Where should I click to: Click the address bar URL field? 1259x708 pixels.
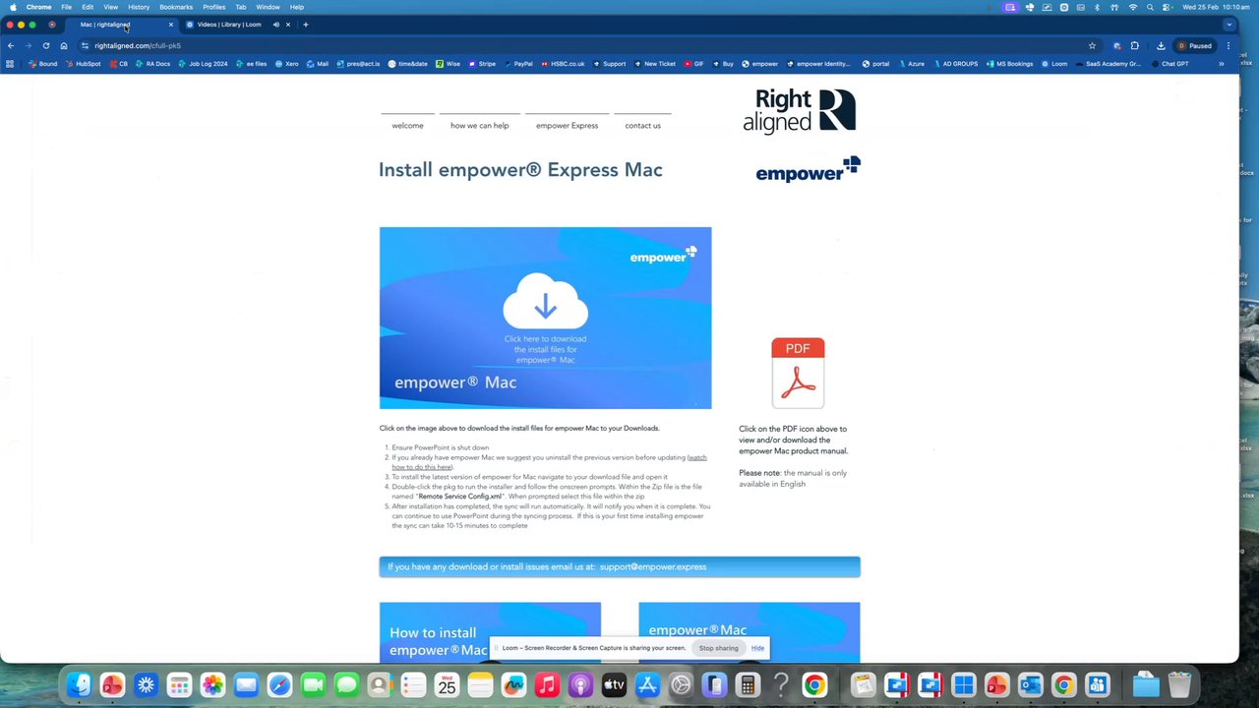pyautogui.click(x=590, y=45)
